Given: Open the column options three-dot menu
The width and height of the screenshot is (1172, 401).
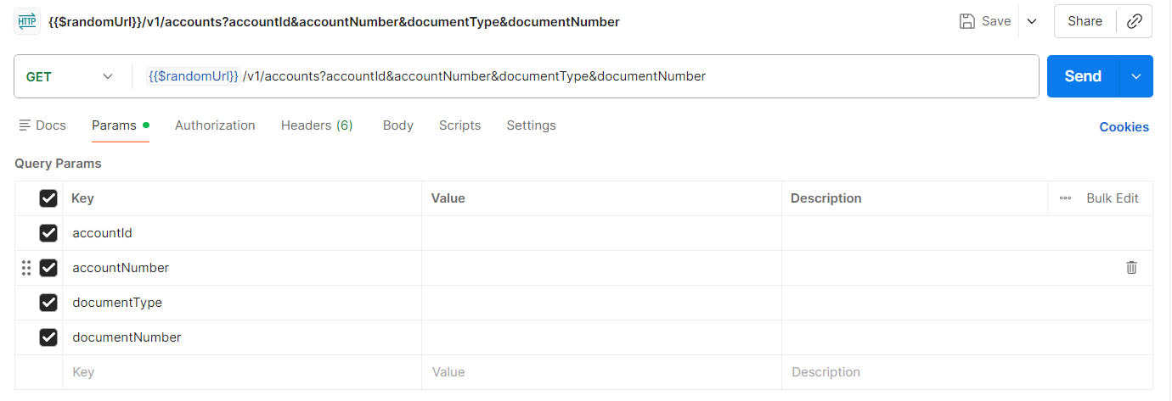Looking at the screenshot, I should 1065,198.
